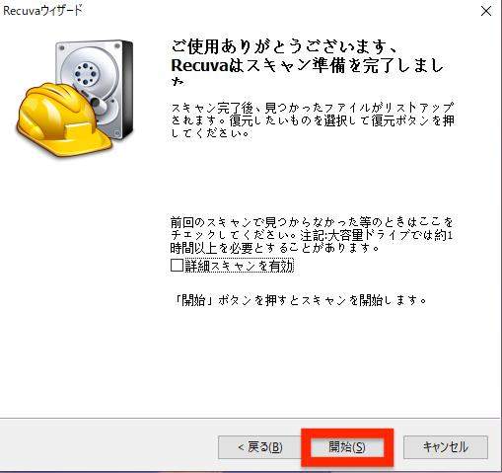The image size is (502, 473).
Task: Click the 「開始」ボタンを押すと instruction text
Action: (x=299, y=300)
